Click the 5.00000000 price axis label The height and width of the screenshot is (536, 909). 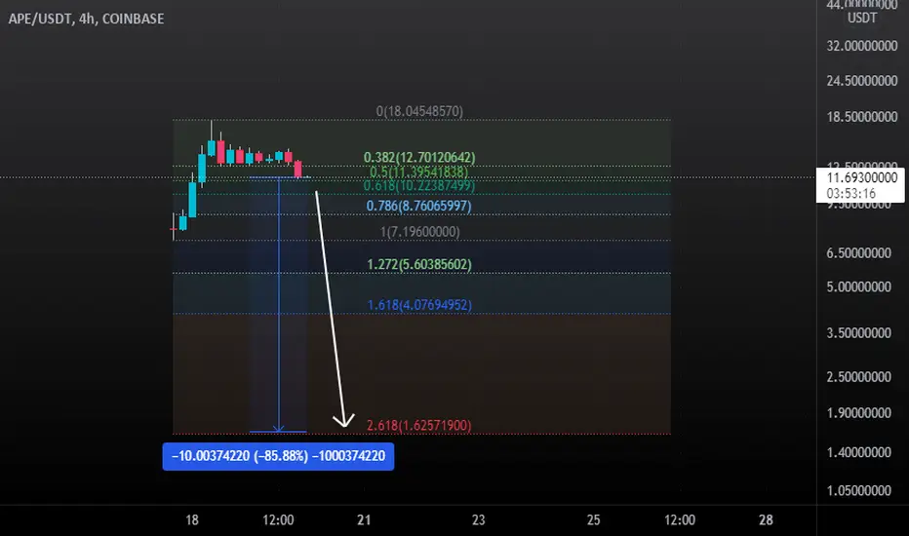(x=858, y=287)
